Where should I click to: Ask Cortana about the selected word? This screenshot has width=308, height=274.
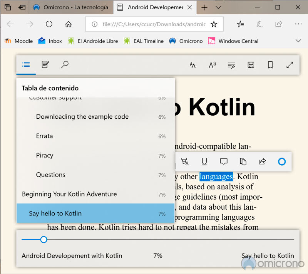click(282, 161)
